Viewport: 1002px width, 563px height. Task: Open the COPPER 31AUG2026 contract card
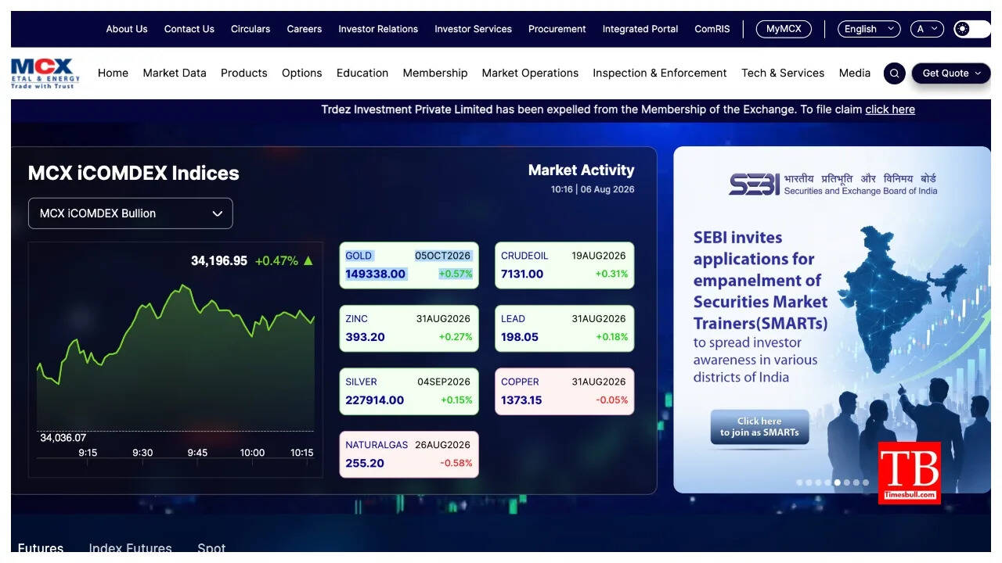pos(564,392)
